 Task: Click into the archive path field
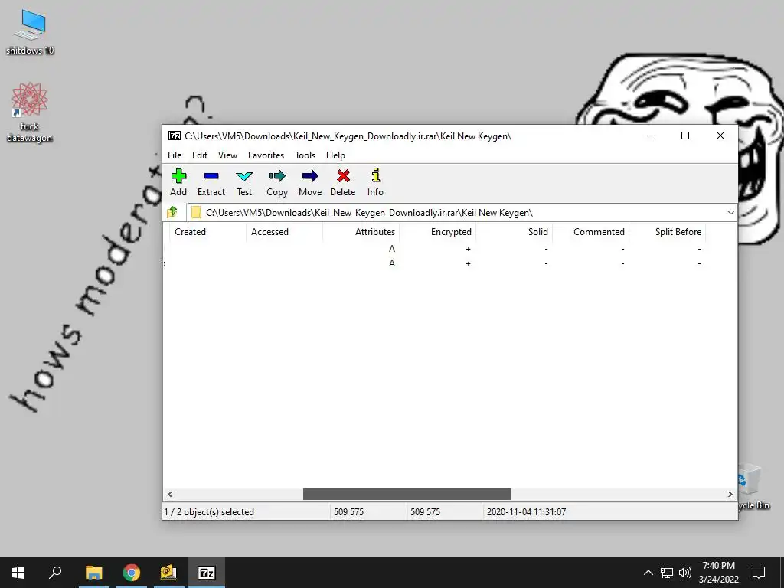(456, 213)
